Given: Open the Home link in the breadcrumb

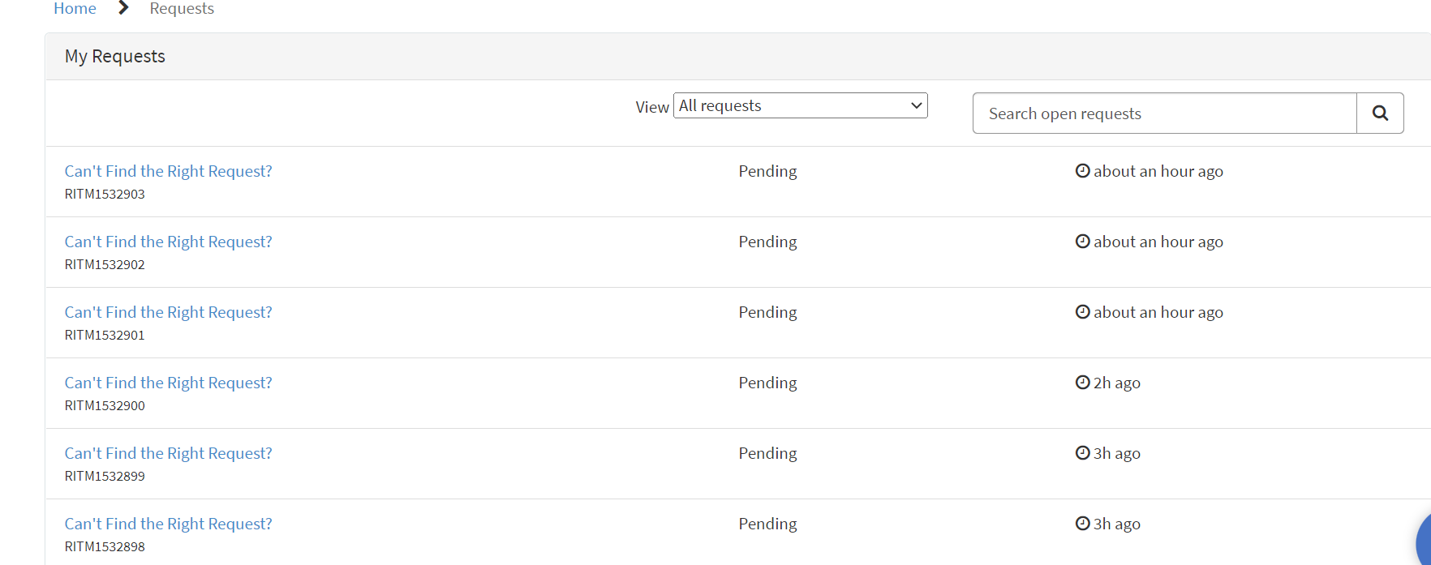Looking at the screenshot, I should pyautogui.click(x=75, y=8).
